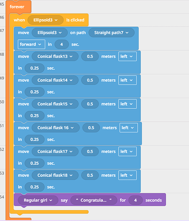189x221 pixels.
Task: Edit the Congratula... say text field
Action: click(94, 200)
